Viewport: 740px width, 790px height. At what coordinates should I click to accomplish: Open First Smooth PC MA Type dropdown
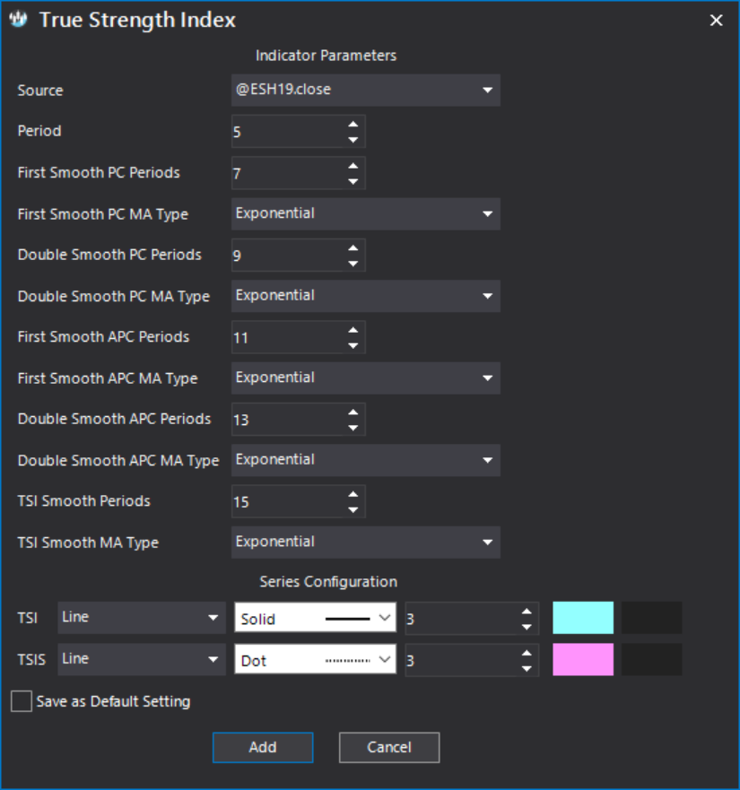click(x=365, y=214)
